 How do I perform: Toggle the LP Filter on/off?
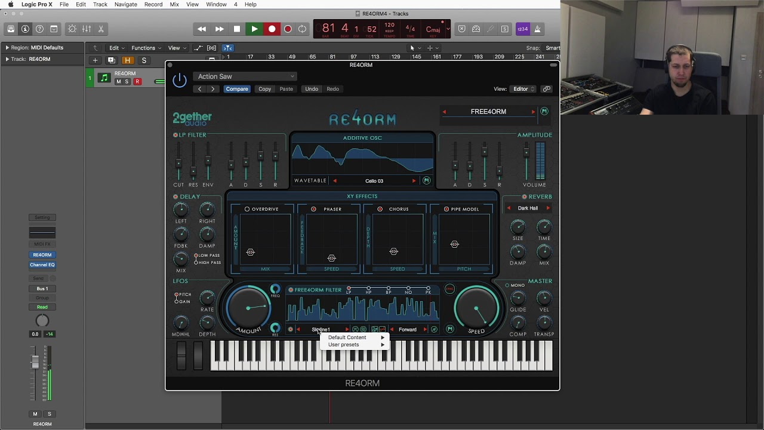coord(175,135)
